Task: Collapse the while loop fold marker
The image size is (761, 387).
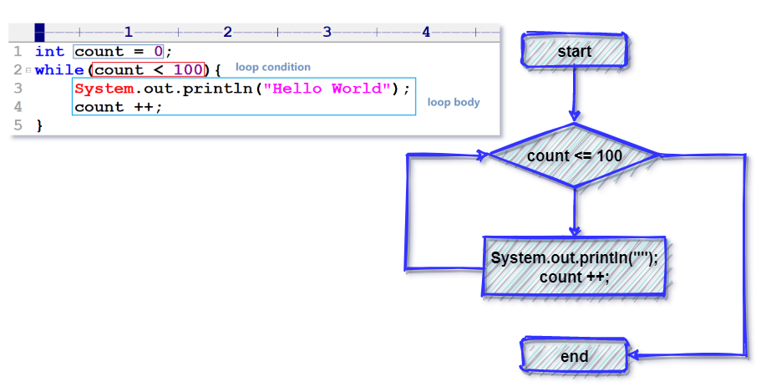Action: click(x=28, y=70)
